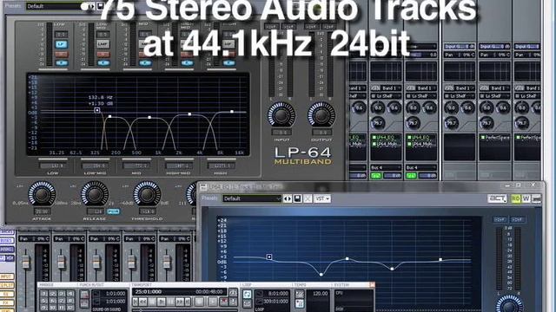Click the output knob at bottom right of LP64 EQ
The image size is (556, 312).
(x=509, y=305)
